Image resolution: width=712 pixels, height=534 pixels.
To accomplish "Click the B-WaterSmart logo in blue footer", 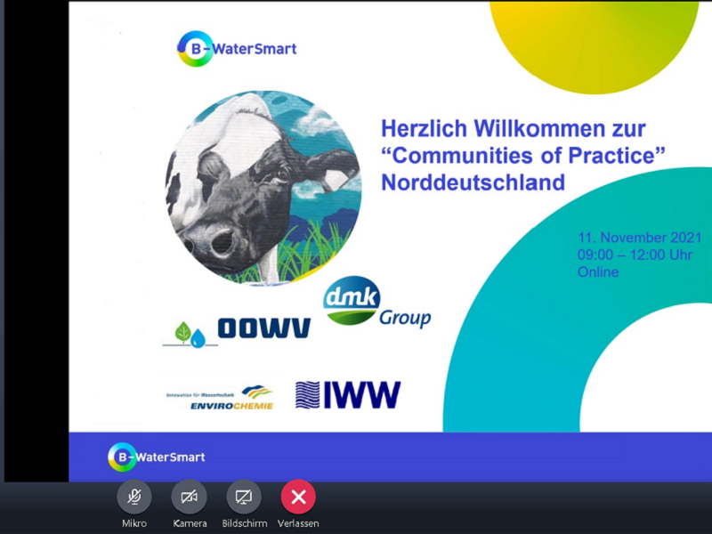I will 157,457.
